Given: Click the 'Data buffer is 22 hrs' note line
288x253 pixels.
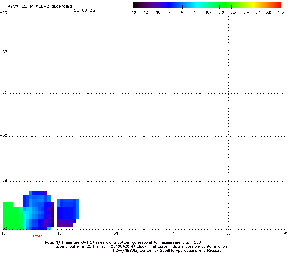Looking at the screenshot, I should (141, 246).
